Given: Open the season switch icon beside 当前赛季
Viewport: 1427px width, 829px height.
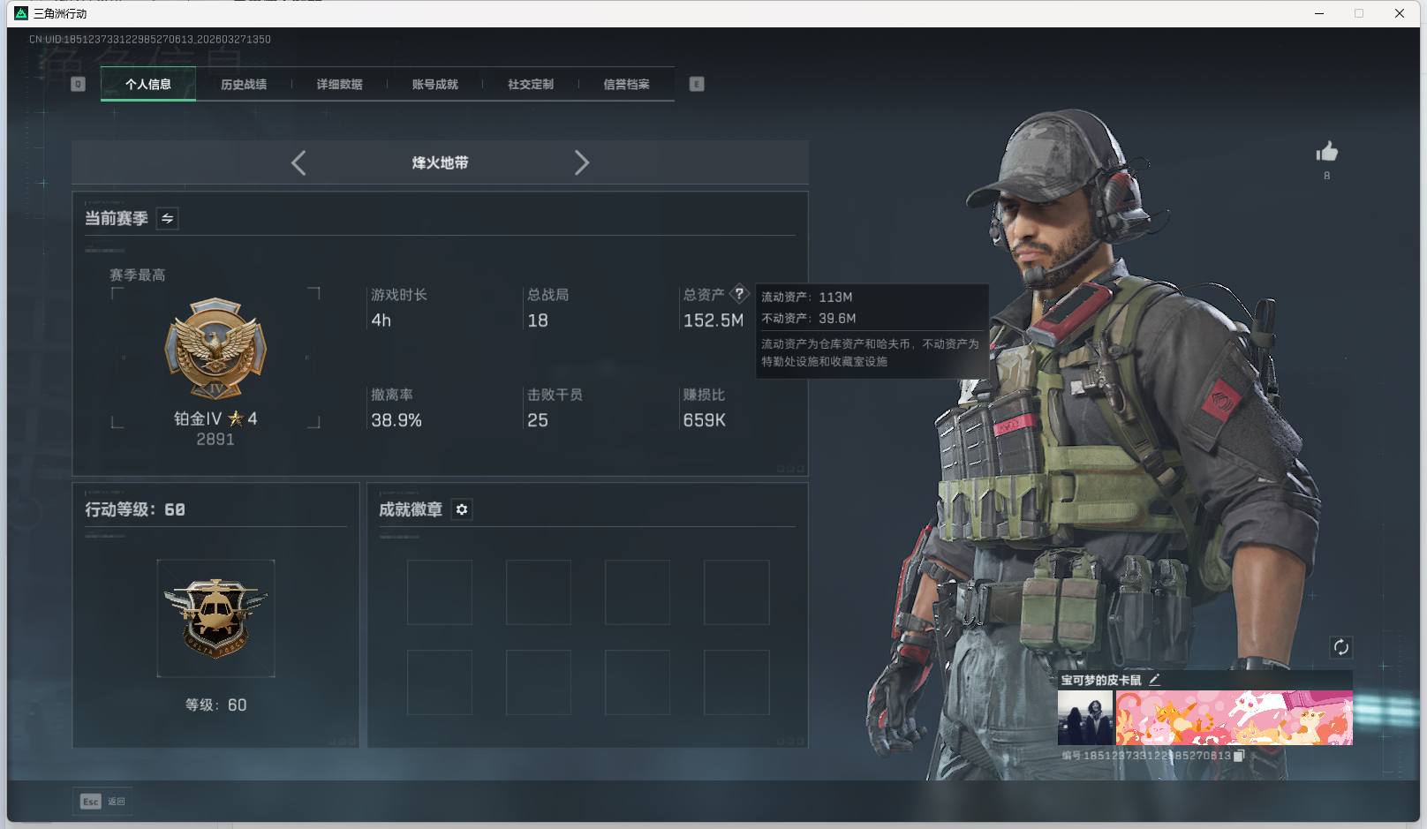Looking at the screenshot, I should (166, 218).
